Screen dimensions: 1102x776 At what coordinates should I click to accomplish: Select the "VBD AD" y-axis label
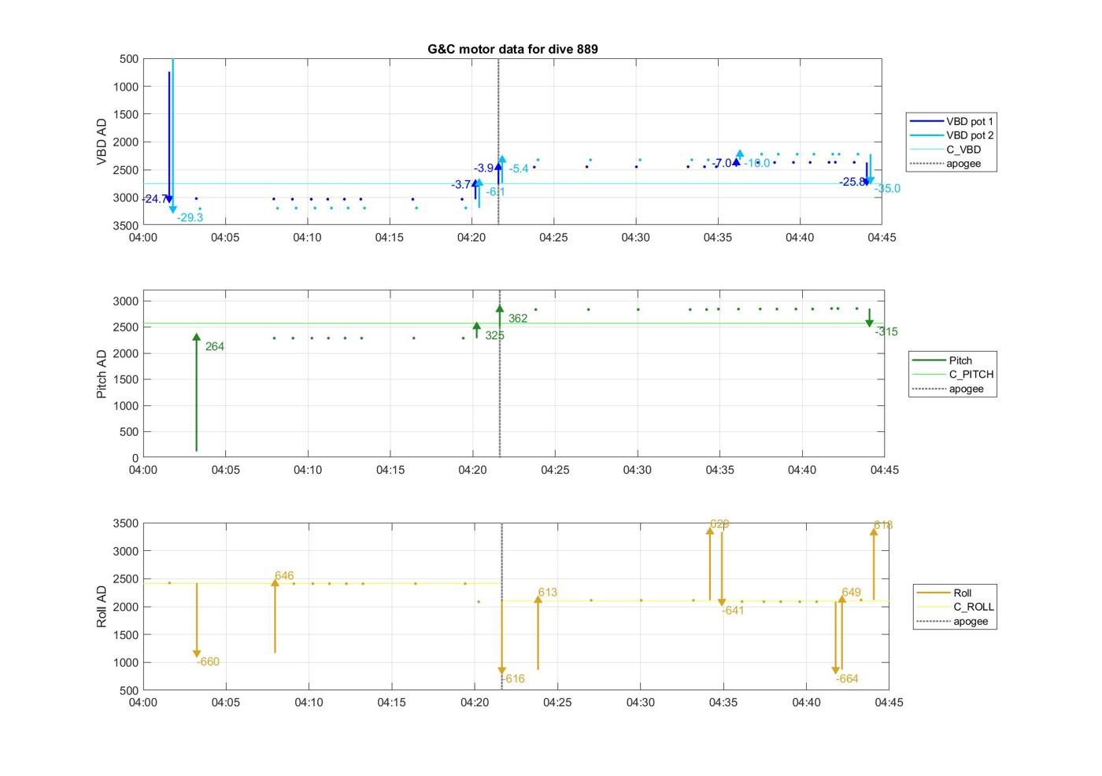click(102, 142)
